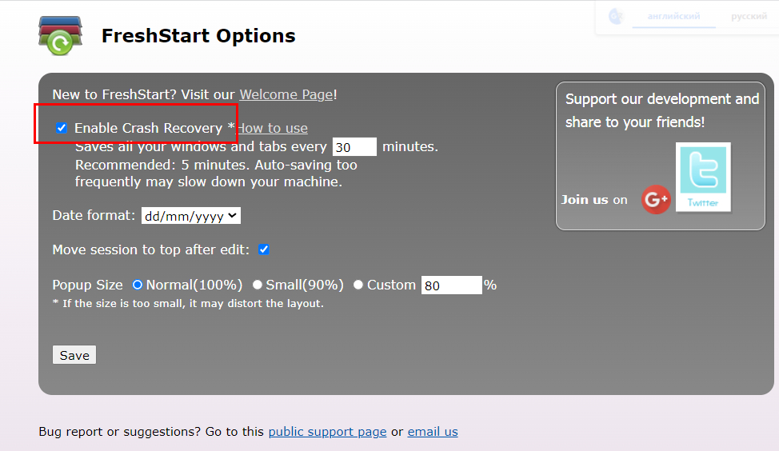The width and height of the screenshot is (779, 451).
Task: Open the Date format dropdown
Action: point(191,216)
